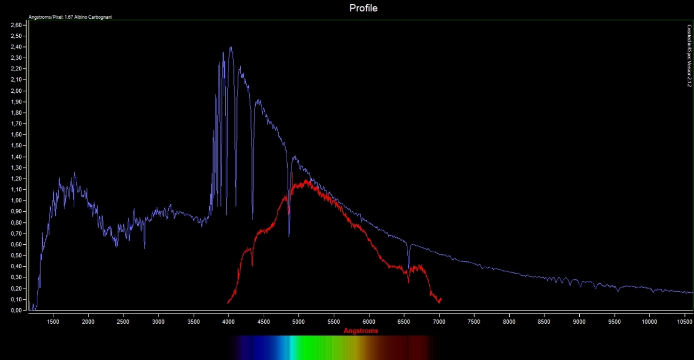Click the 4000 tick label on x-axis
694x360 pixels.
228,321
